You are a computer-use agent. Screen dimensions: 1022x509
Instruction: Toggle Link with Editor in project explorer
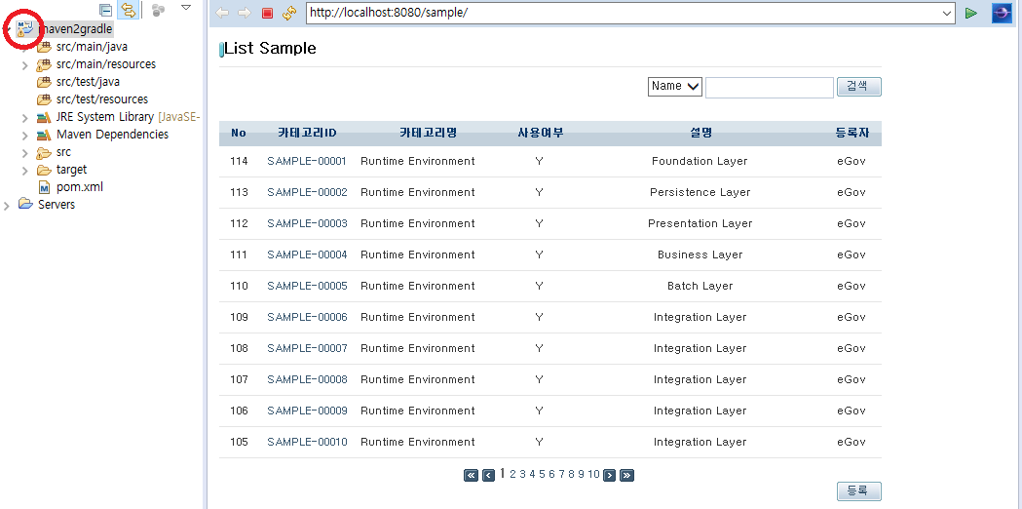click(x=128, y=10)
